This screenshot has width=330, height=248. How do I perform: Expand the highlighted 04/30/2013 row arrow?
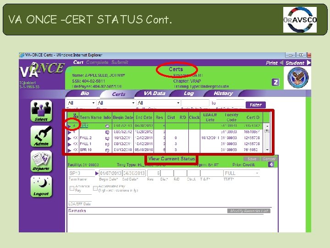70,126
